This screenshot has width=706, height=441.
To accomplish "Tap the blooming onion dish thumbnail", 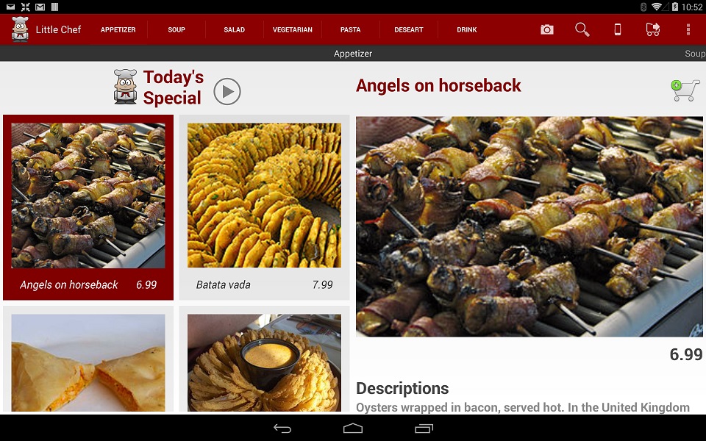I will [264, 362].
